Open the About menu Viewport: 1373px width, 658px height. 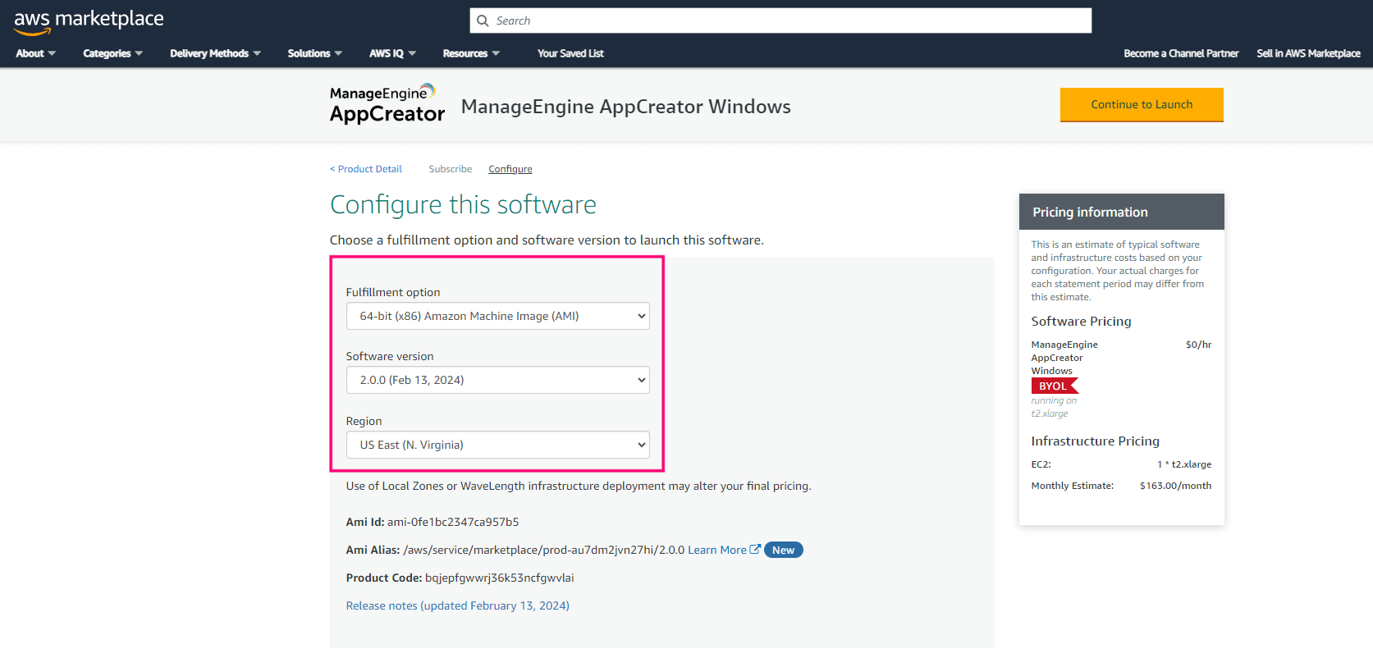35,53
